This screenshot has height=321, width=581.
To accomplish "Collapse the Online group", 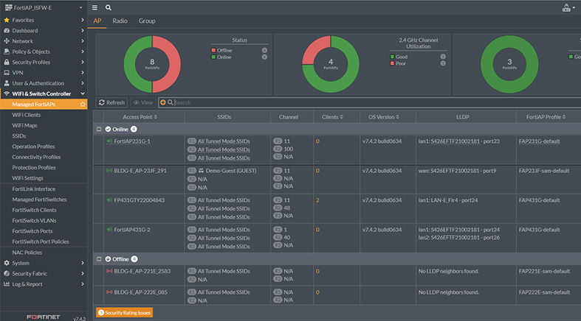I will (99, 130).
